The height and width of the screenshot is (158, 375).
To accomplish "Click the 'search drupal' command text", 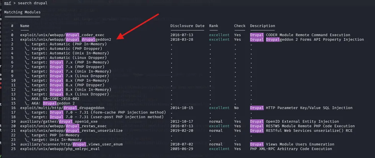I will pos(32,3).
